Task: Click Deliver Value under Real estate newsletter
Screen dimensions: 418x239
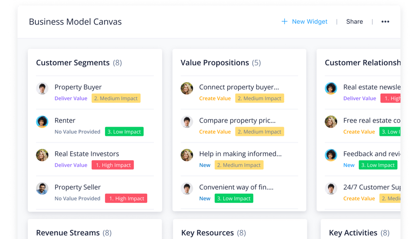Action: point(359,98)
